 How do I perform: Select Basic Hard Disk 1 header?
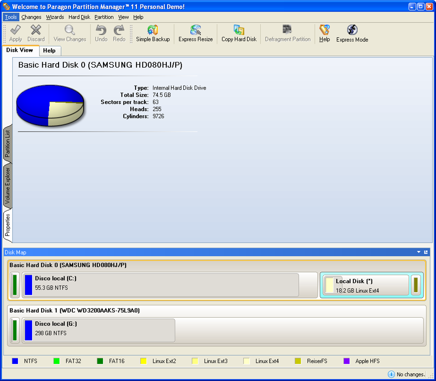click(x=74, y=310)
